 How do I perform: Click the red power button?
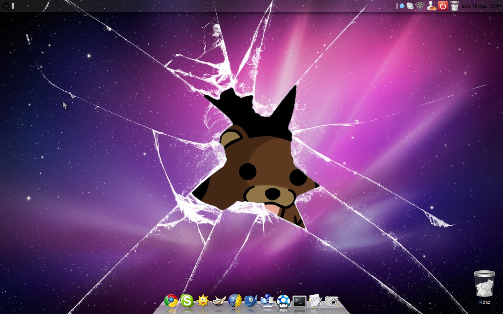[443, 6]
